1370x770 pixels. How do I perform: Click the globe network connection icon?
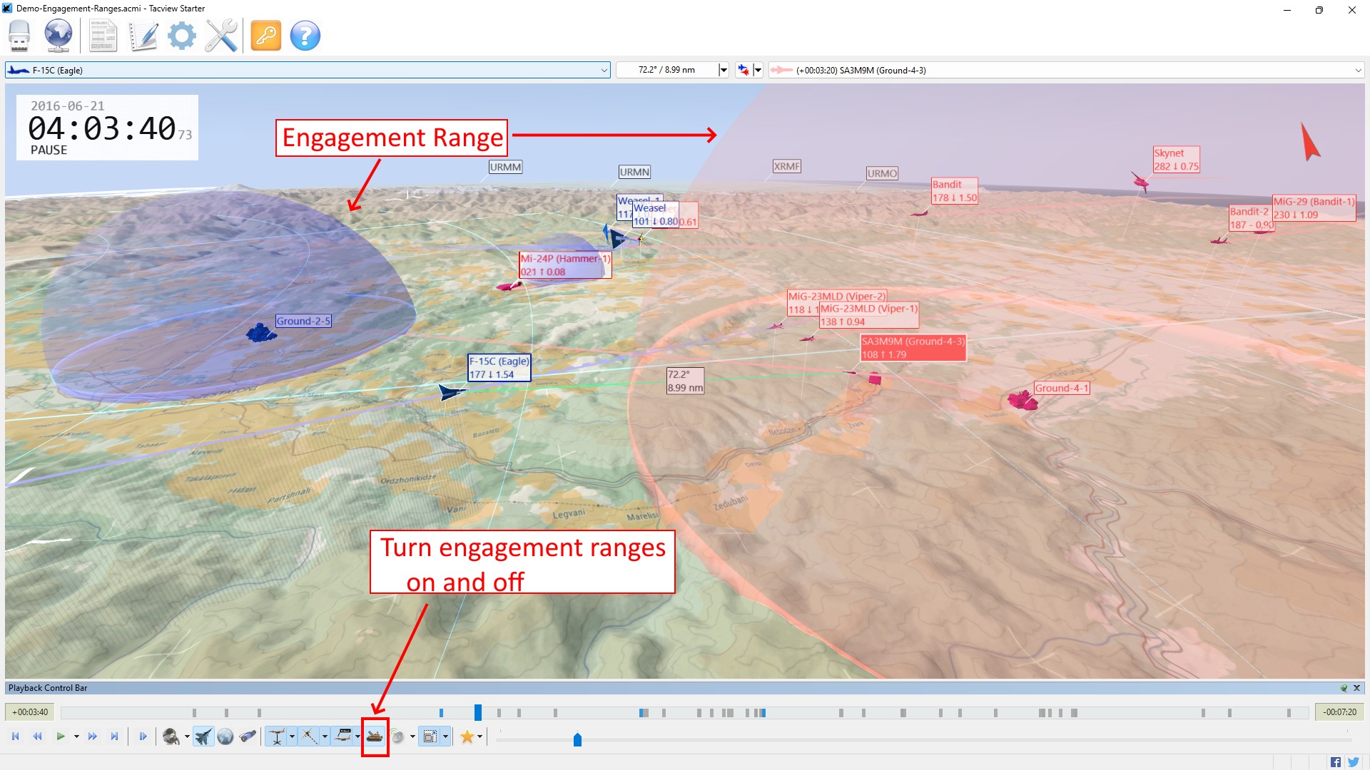pyautogui.click(x=59, y=36)
